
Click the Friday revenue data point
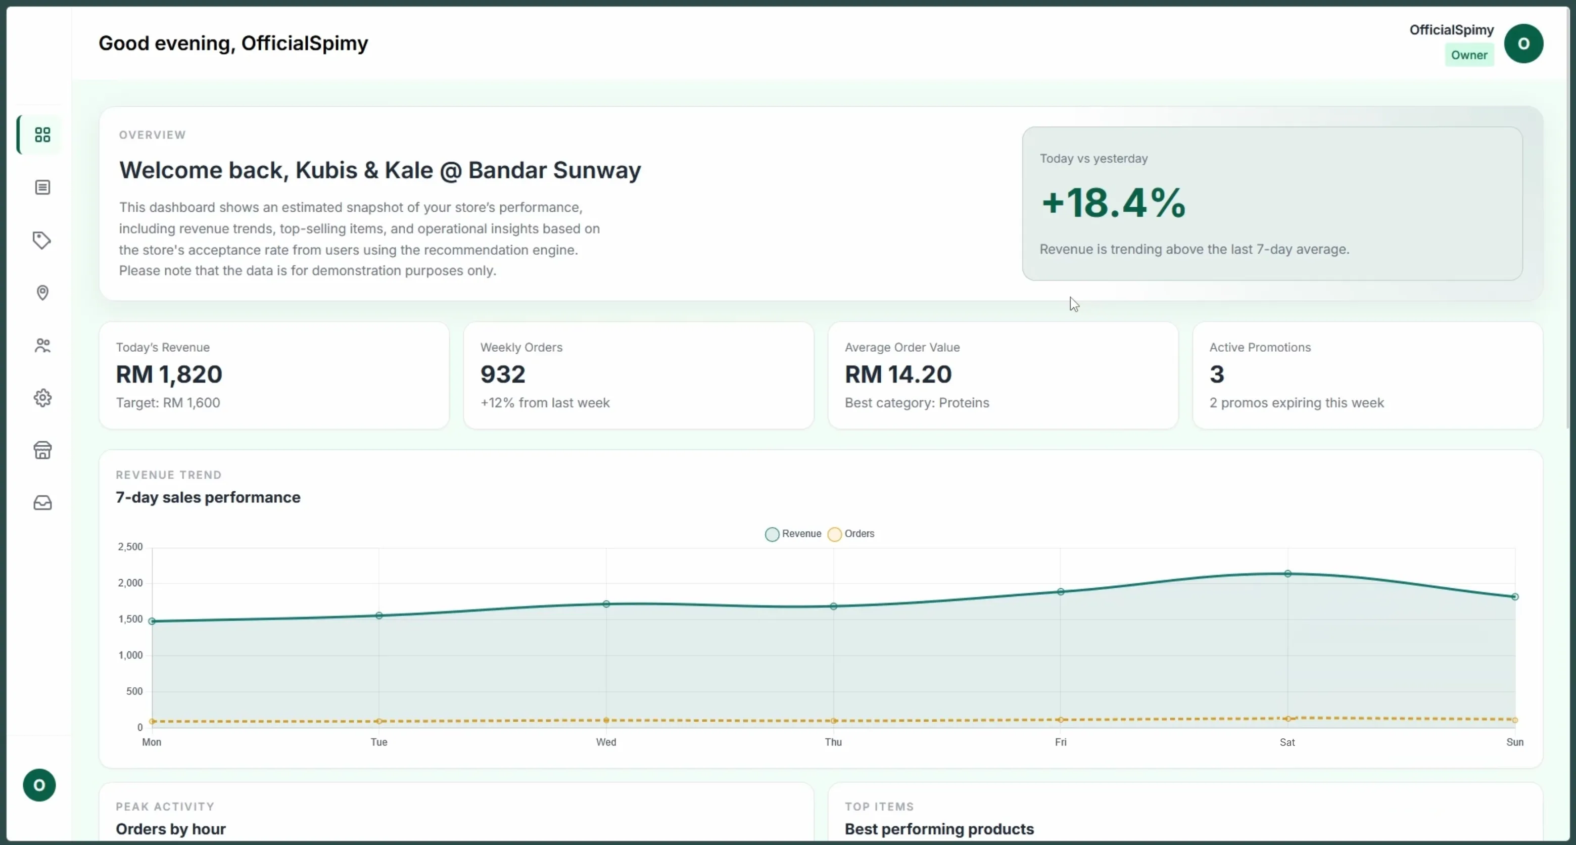tap(1061, 592)
